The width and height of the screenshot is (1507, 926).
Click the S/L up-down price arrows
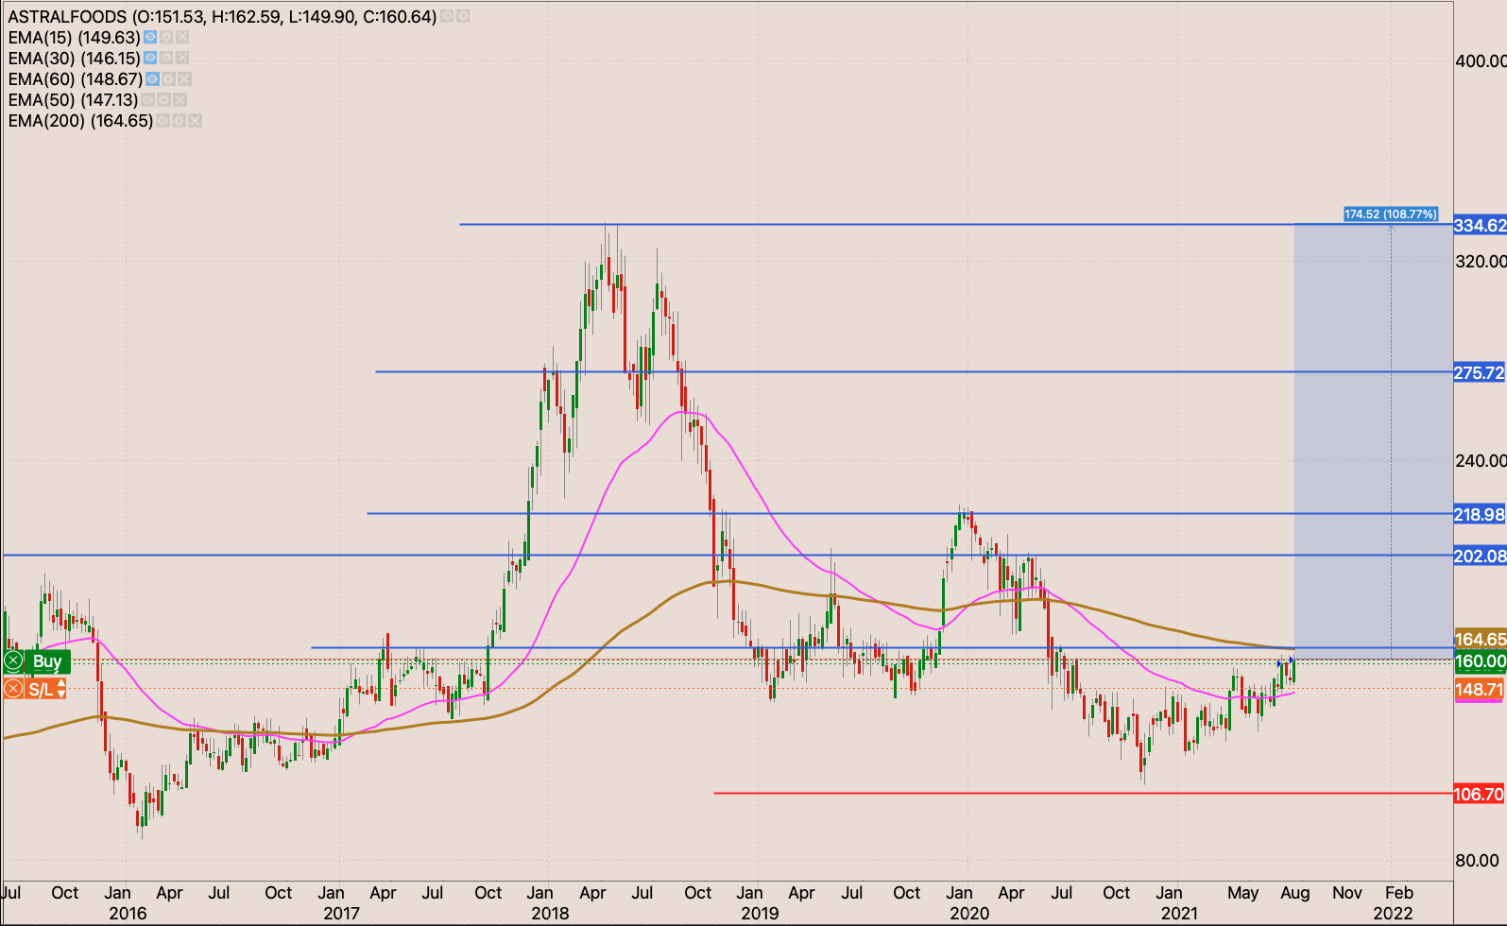[61, 689]
